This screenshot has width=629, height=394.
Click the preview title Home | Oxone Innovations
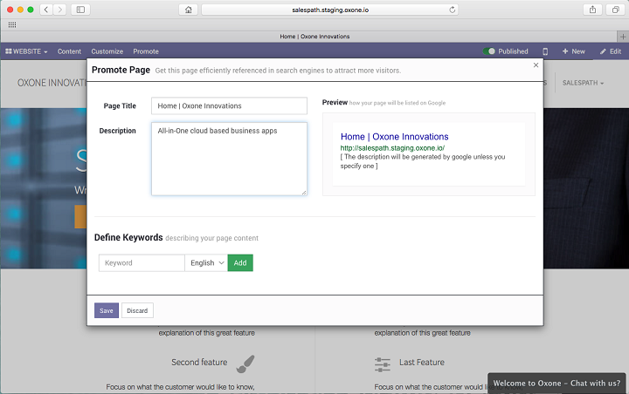394,137
